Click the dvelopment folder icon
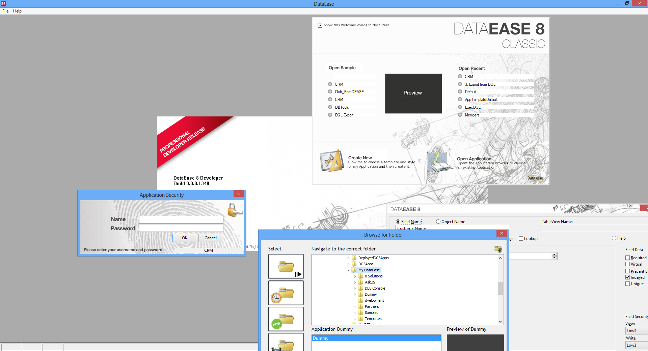648x351 pixels. (x=361, y=300)
